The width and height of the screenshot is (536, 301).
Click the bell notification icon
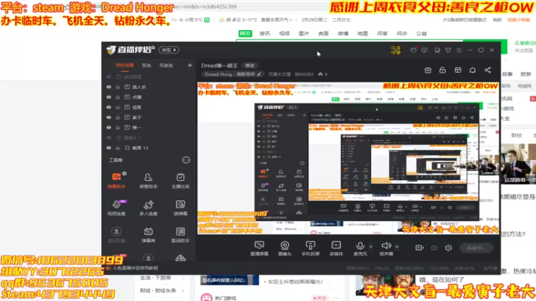(x=472, y=70)
